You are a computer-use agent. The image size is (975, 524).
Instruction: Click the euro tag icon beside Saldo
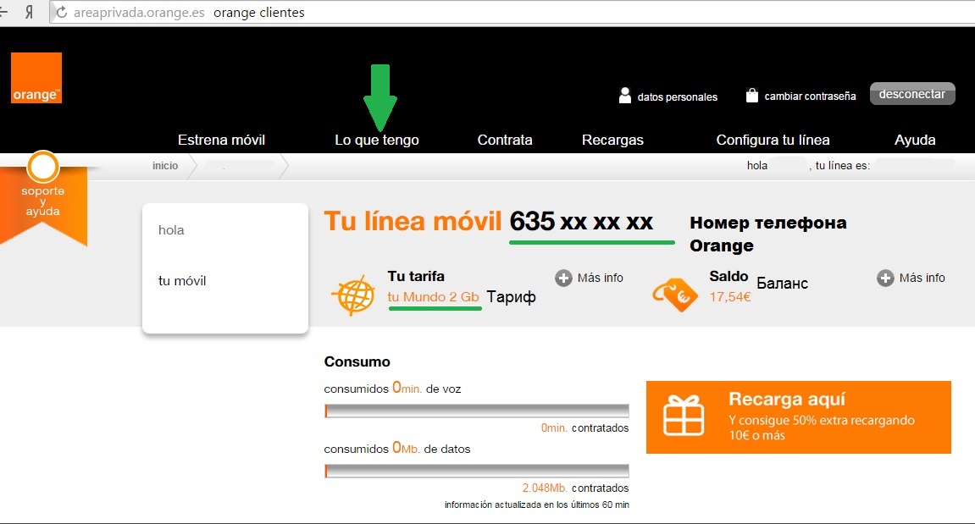pyautogui.click(x=675, y=294)
